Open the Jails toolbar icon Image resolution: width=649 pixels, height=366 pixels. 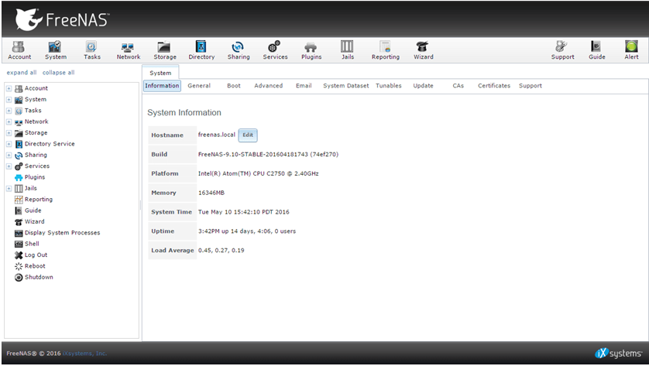point(347,50)
